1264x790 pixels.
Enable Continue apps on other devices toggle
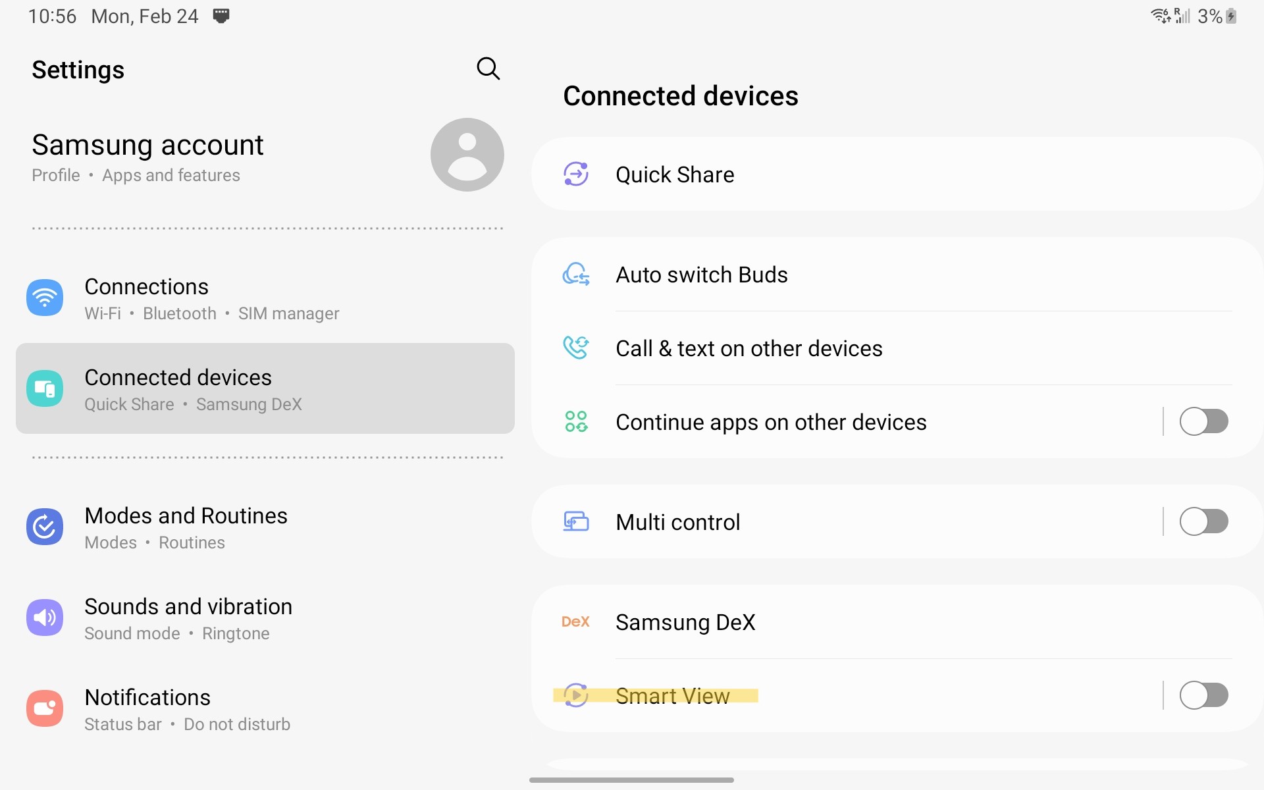click(1203, 422)
